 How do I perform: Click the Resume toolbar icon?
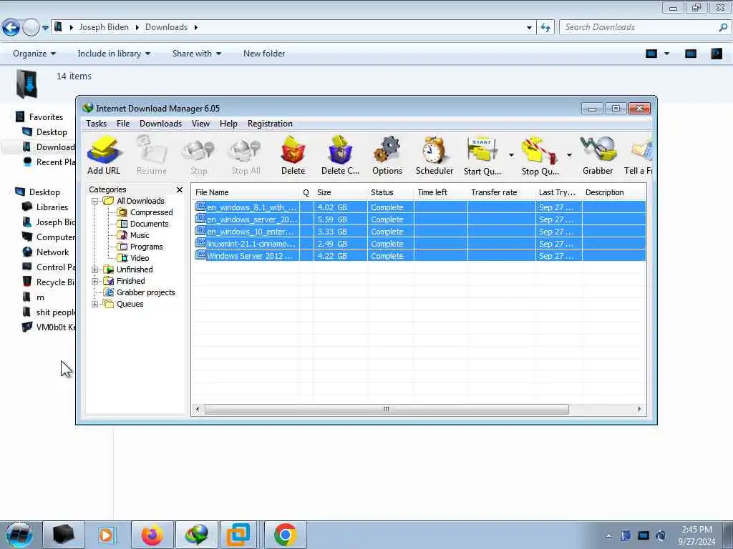[x=152, y=155]
